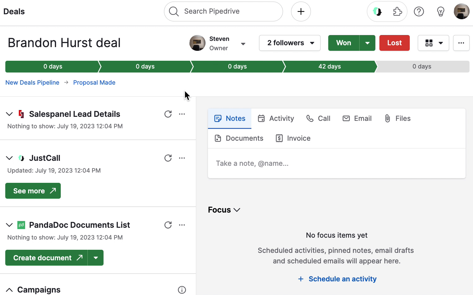Refresh the PandaDoc Documents List panel
This screenshot has width=473, height=295.
click(168, 225)
